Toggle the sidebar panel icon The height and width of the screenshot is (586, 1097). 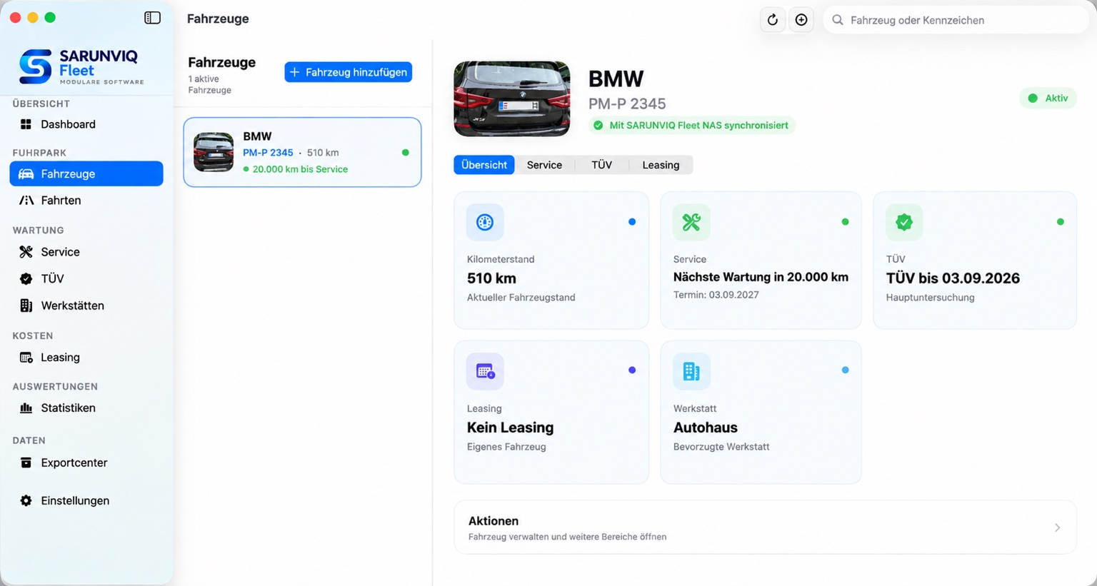[x=152, y=18]
